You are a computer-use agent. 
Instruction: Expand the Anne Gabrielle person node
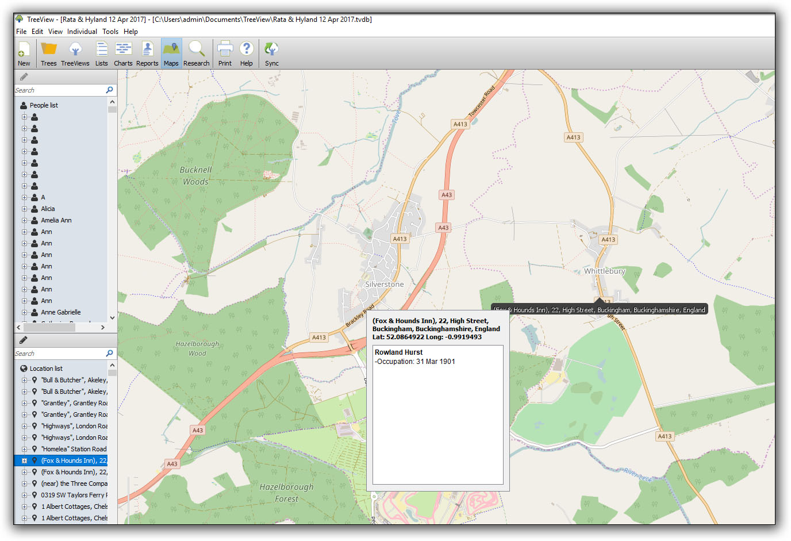25,312
